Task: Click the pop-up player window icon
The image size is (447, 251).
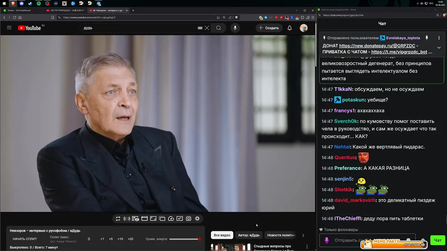Action: pos(162,219)
